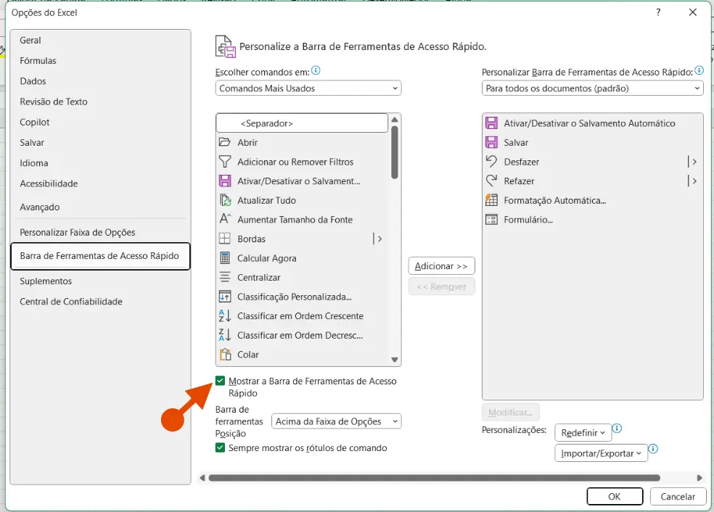
Task: Click info icon next to Escolher comandos em
Action: click(x=316, y=70)
